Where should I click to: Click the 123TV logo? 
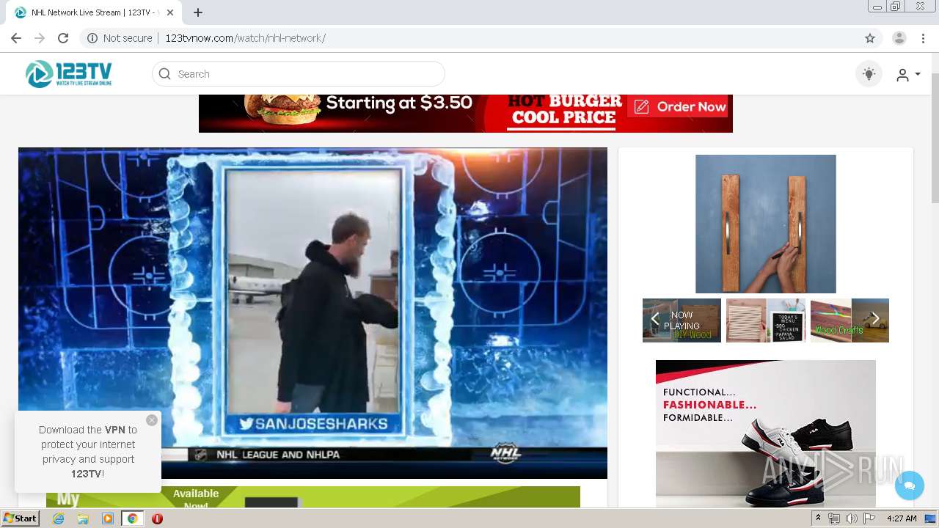coord(68,74)
